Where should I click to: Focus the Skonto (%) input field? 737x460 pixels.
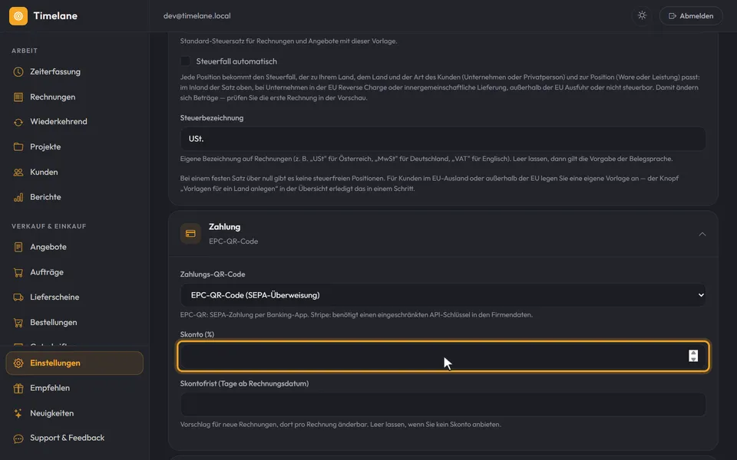tap(443, 356)
